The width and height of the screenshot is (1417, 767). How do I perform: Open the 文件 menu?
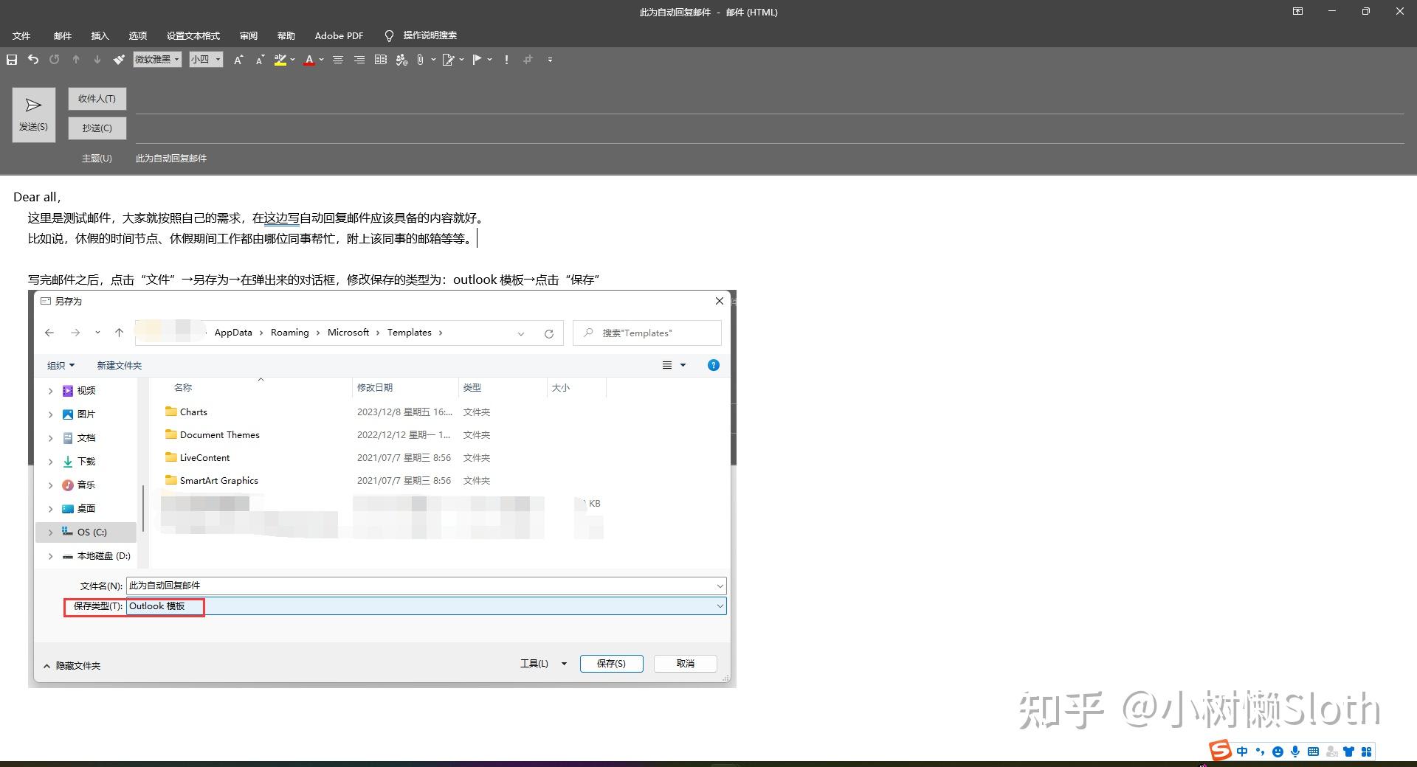coord(21,35)
